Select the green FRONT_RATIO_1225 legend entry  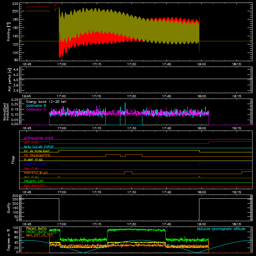pos(41,232)
